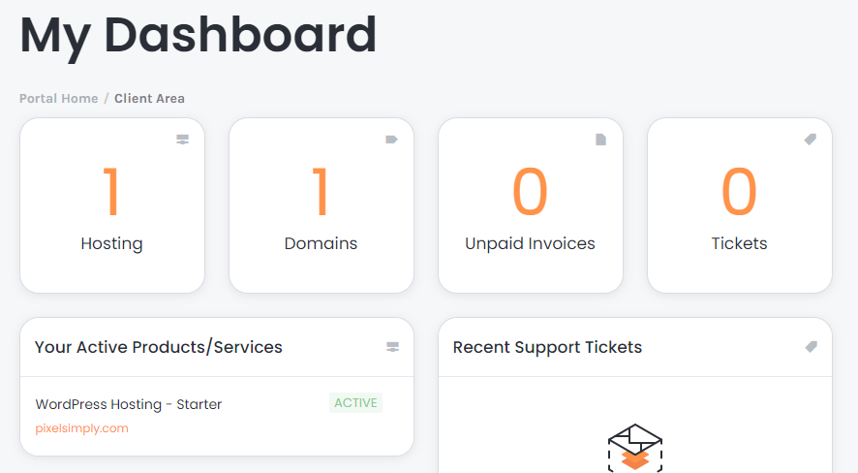Click the ACTIVE status badge
This screenshot has width=858, height=473.
[x=355, y=403]
